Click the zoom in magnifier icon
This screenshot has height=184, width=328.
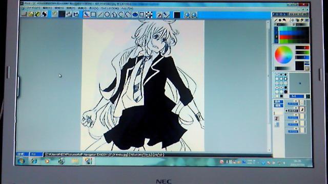(187, 15)
